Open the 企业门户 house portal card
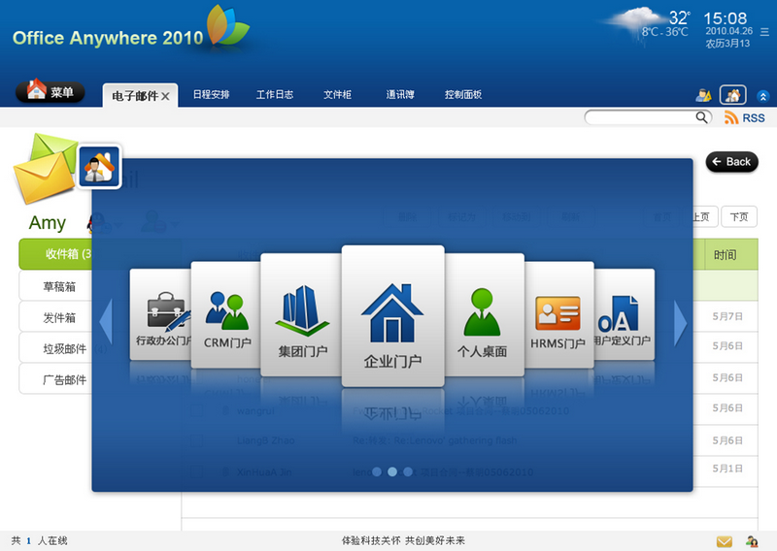777x551 pixels. 392,316
